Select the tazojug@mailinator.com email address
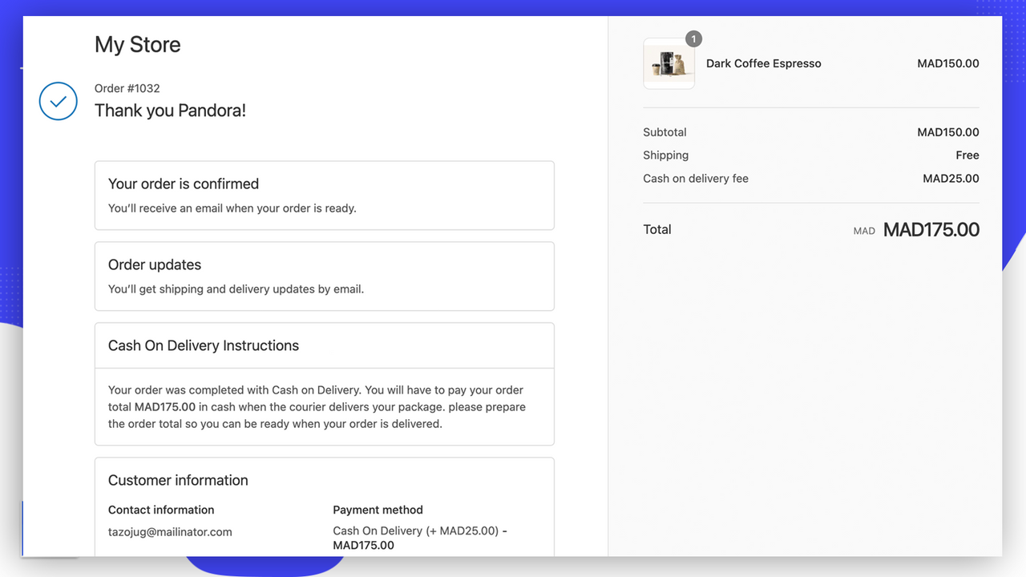Viewport: 1026px width, 577px height. click(x=170, y=532)
